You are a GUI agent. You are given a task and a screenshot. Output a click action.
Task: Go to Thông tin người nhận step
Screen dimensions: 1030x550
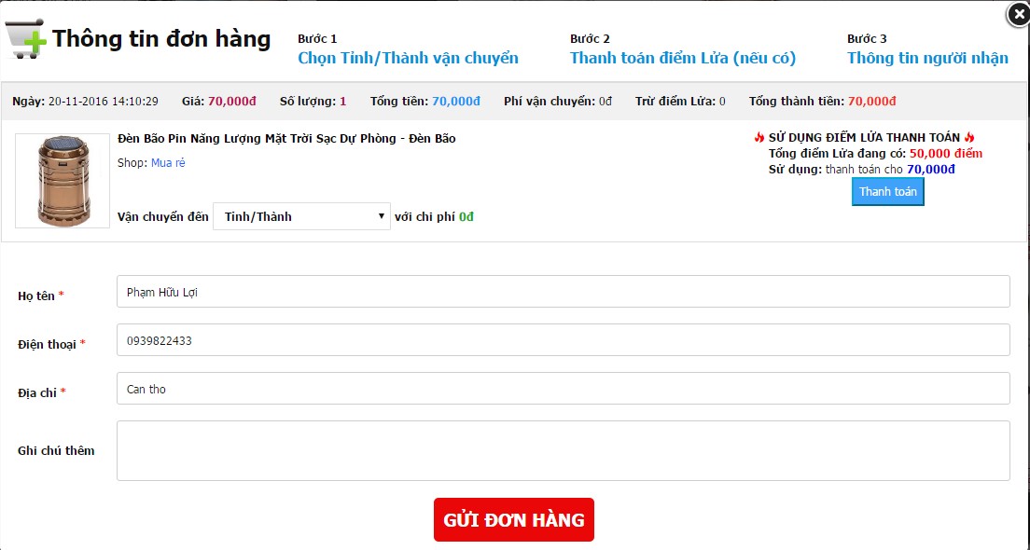pyautogui.click(x=927, y=58)
